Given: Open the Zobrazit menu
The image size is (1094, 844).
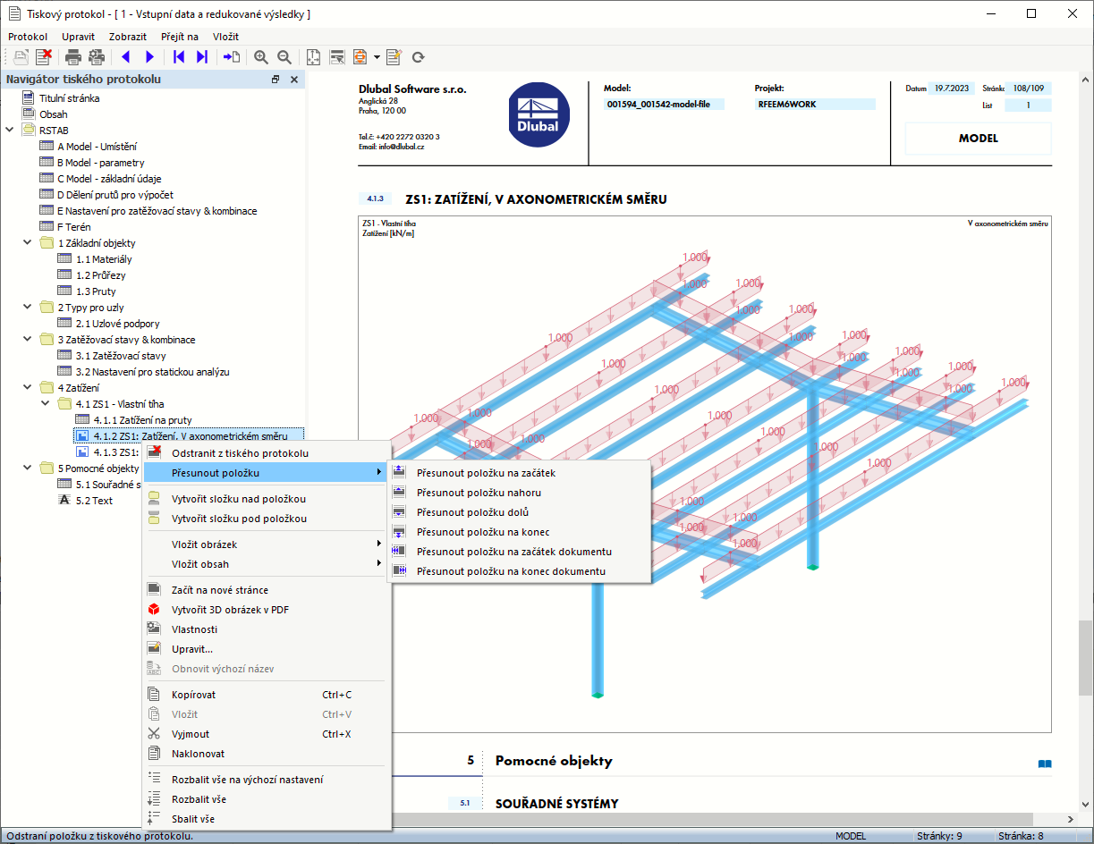Looking at the screenshot, I should [x=128, y=37].
